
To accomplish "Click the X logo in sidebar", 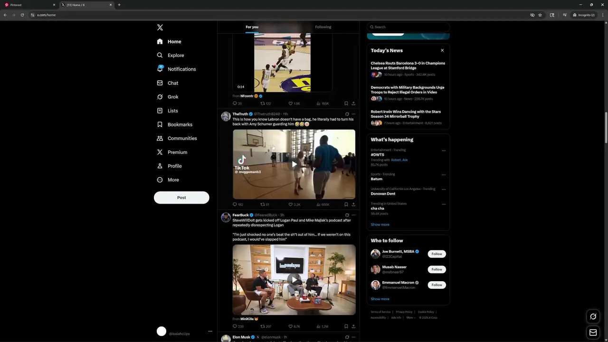I will click(160, 28).
